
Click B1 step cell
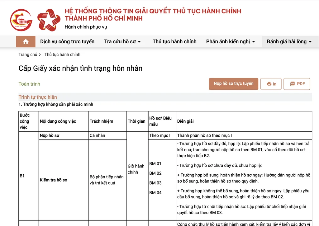click(28, 176)
